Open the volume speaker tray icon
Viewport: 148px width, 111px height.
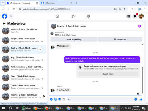129,108
